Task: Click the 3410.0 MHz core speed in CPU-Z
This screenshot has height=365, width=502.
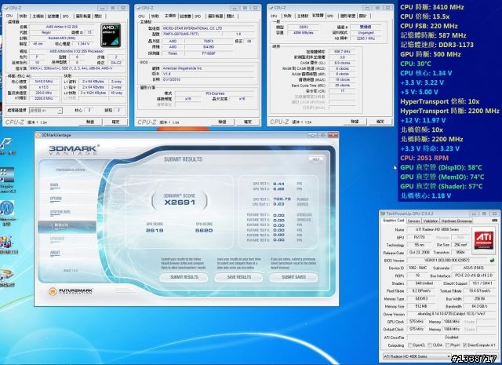Action: click(x=44, y=82)
